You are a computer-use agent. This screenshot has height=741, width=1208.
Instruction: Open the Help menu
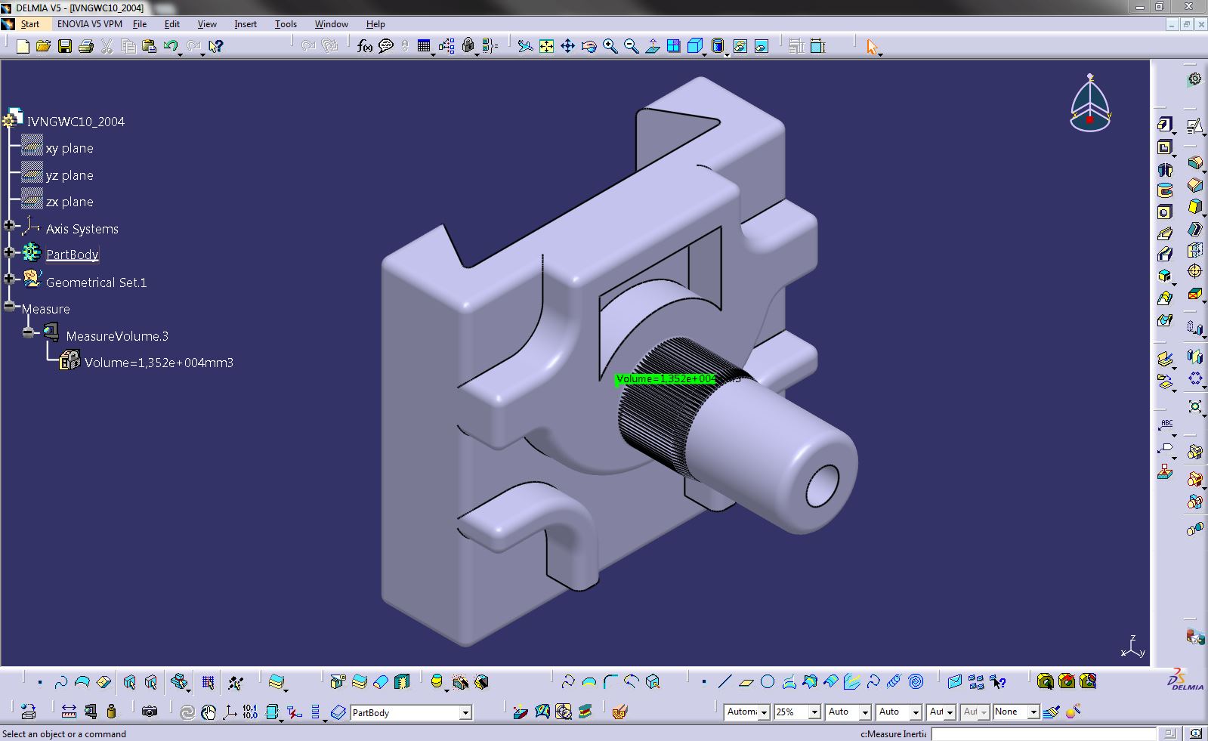click(x=375, y=24)
